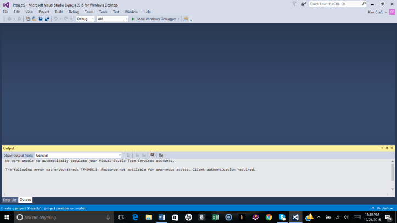Select the Output tab at the bottom
The width and height of the screenshot is (397, 223).
point(25,200)
